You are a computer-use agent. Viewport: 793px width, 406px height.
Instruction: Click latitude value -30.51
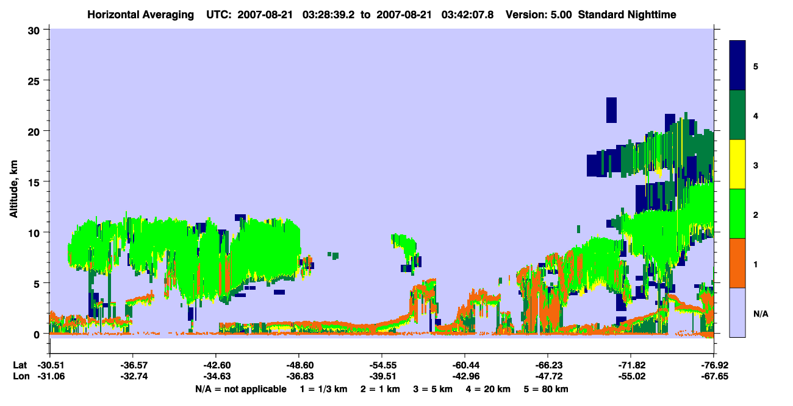pos(50,365)
